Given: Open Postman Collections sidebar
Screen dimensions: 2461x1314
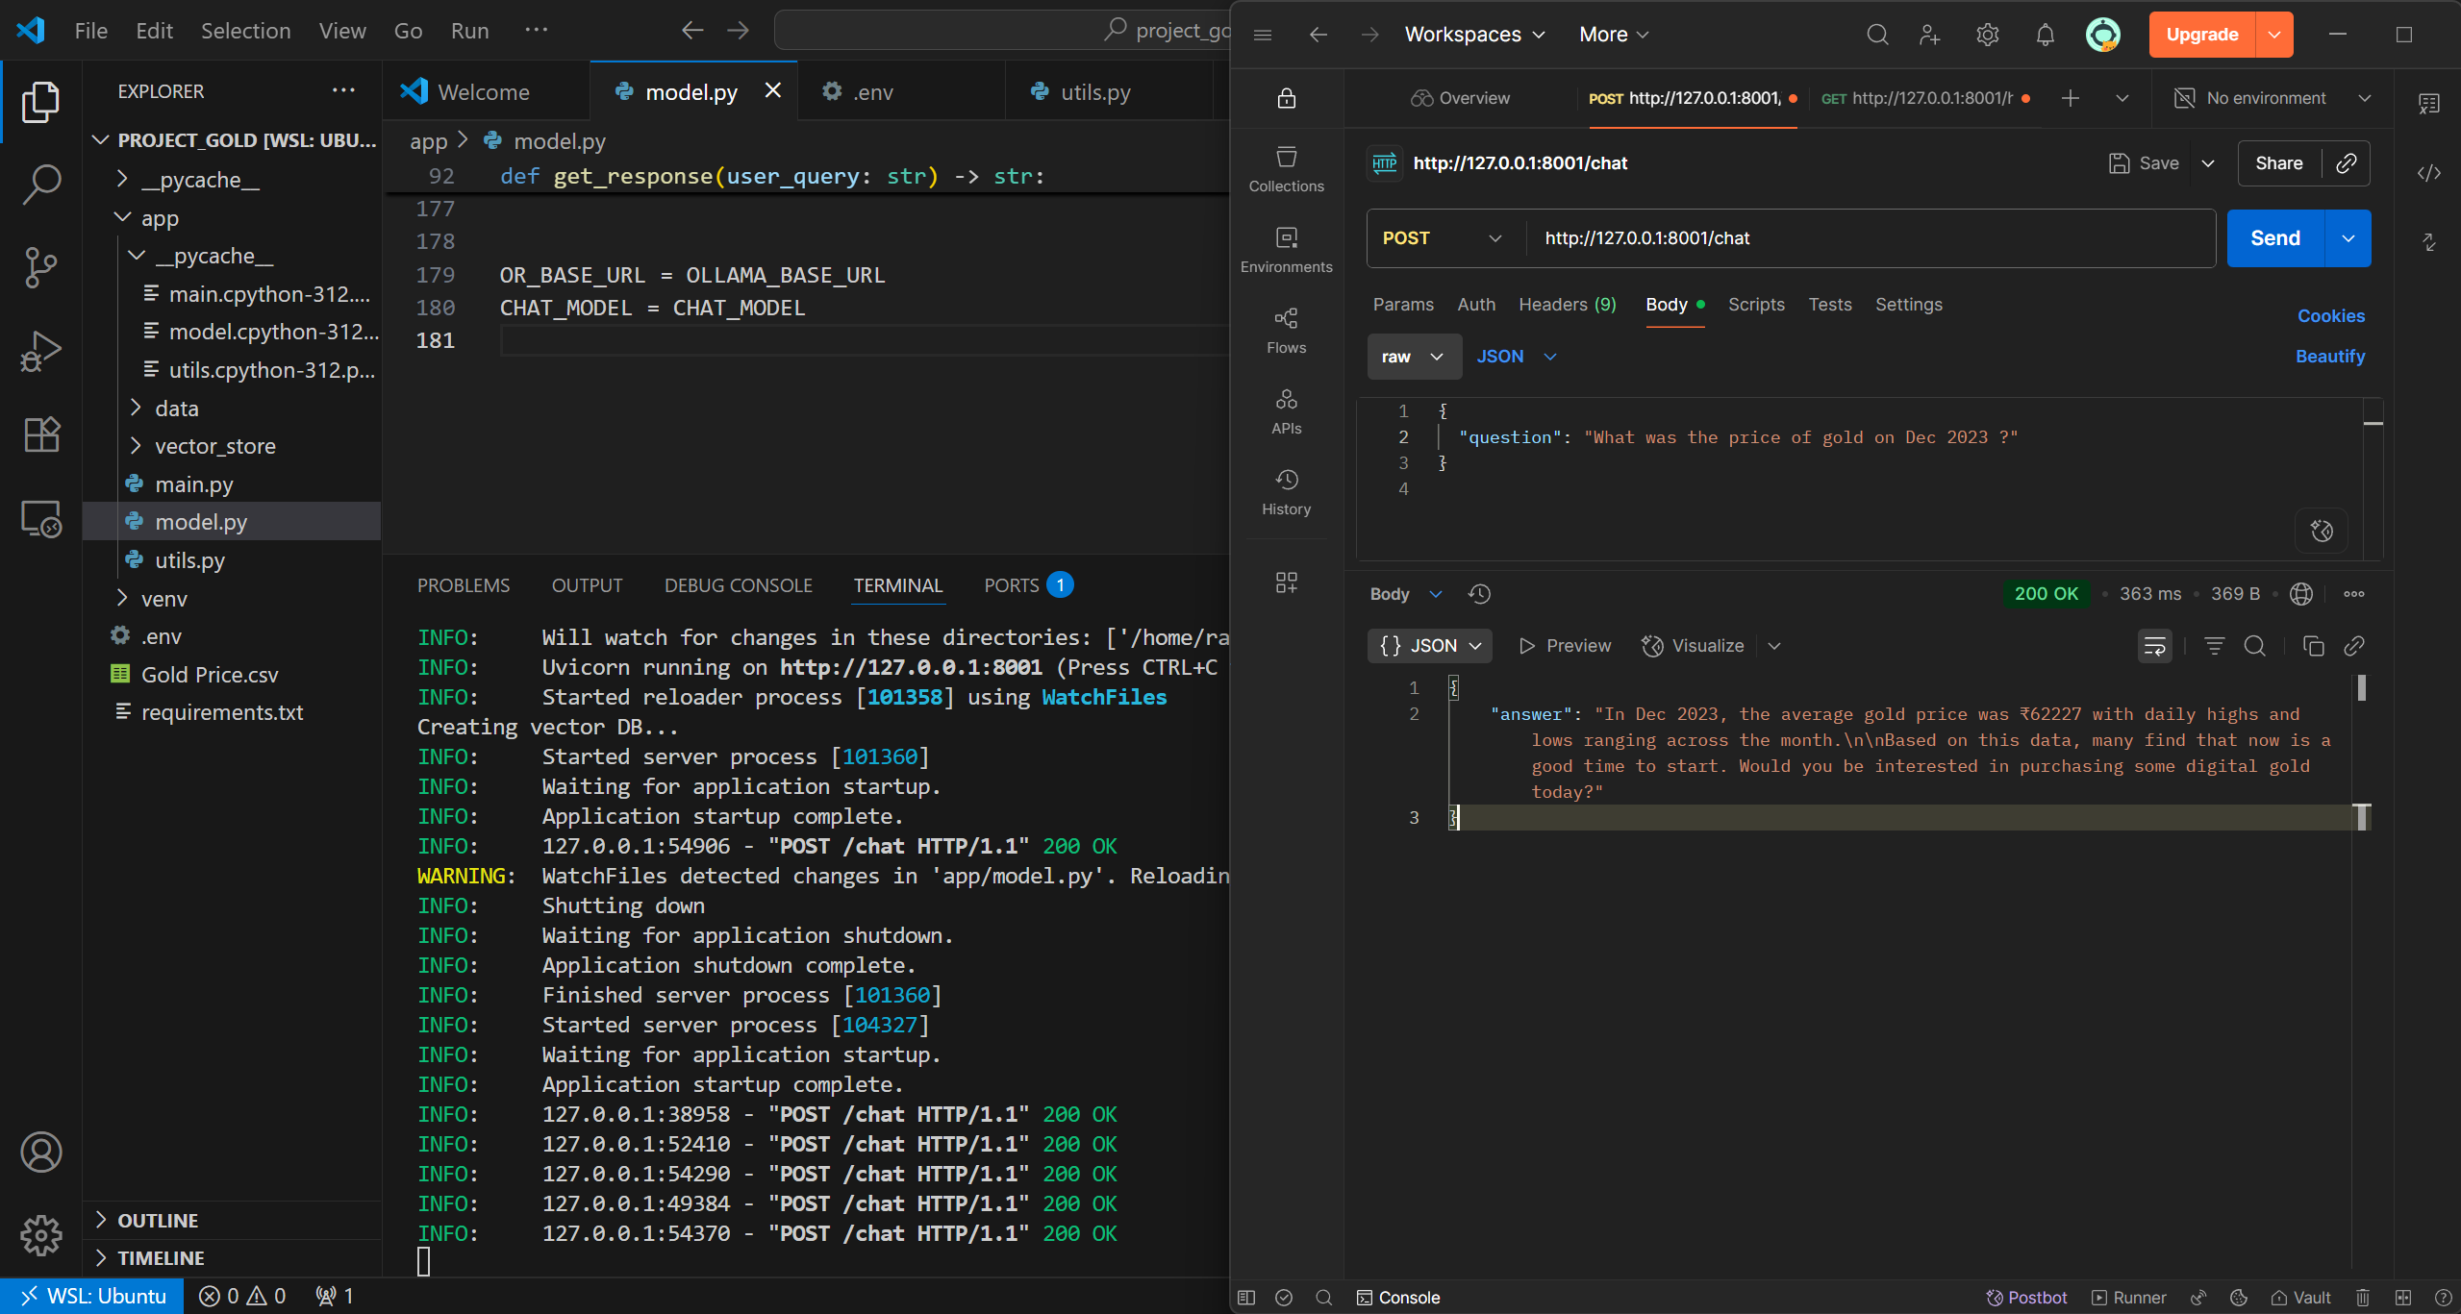Looking at the screenshot, I should (1286, 169).
